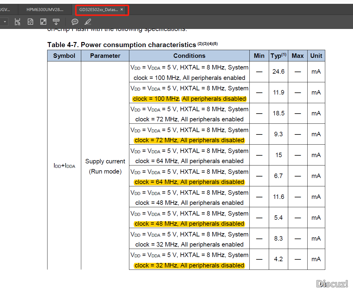Click the fit page icon
The image size is (353, 291).
click(x=30, y=22)
